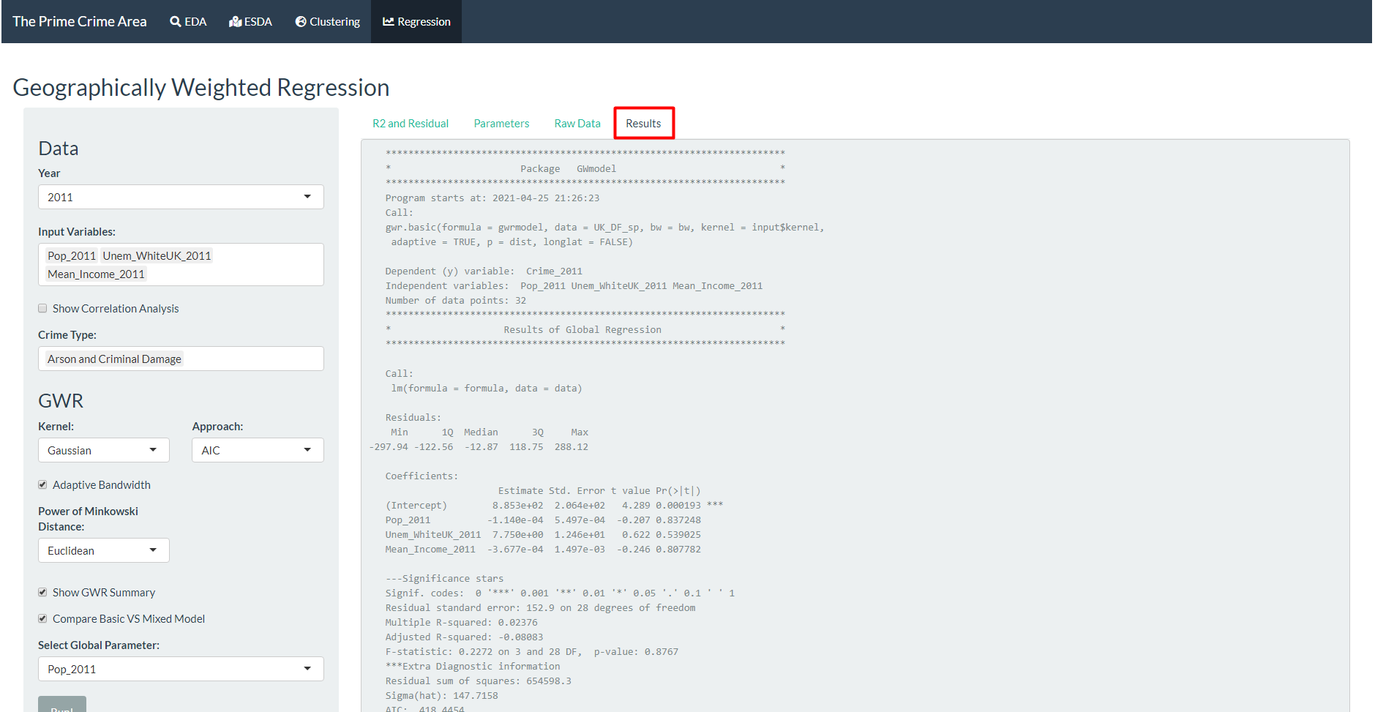
Task: Switch to the Raw Data tab
Action: pos(577,124)
